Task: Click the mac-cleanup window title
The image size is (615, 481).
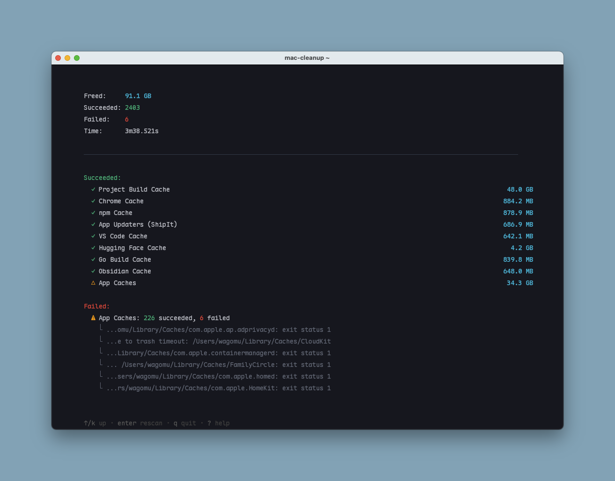Action: point(307,58)
